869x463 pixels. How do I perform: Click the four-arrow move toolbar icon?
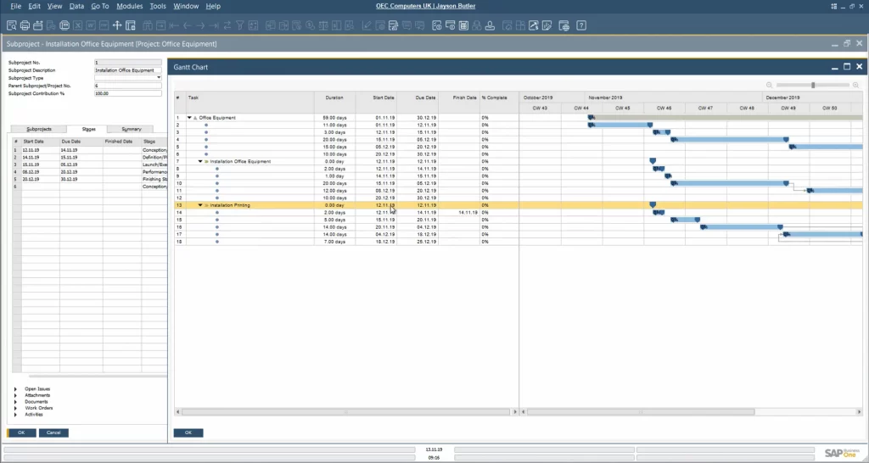pos(118,25)
